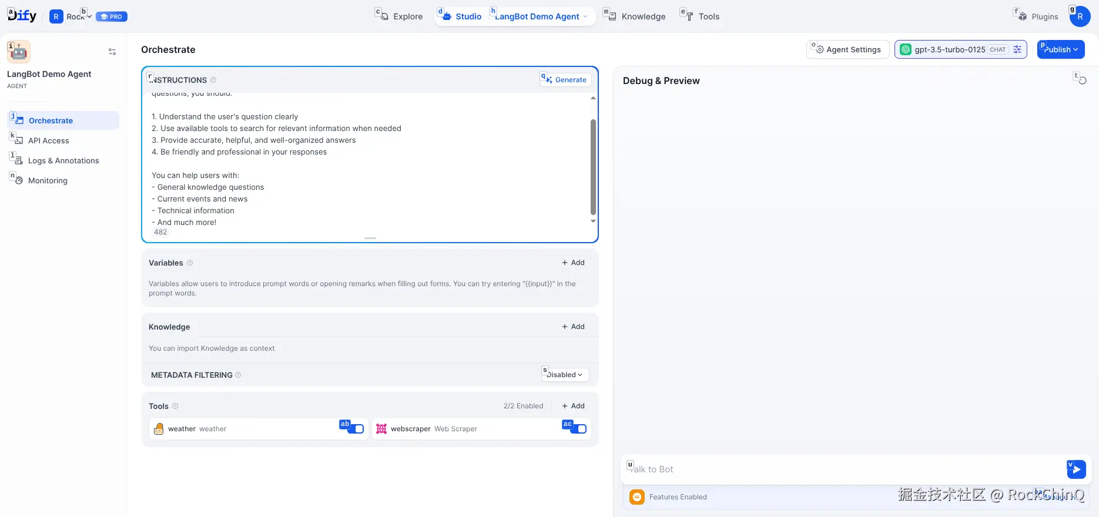Viewport: 1099px width, 517px height.
Task: Open the user avatar menu
Action: point(1080,16)
